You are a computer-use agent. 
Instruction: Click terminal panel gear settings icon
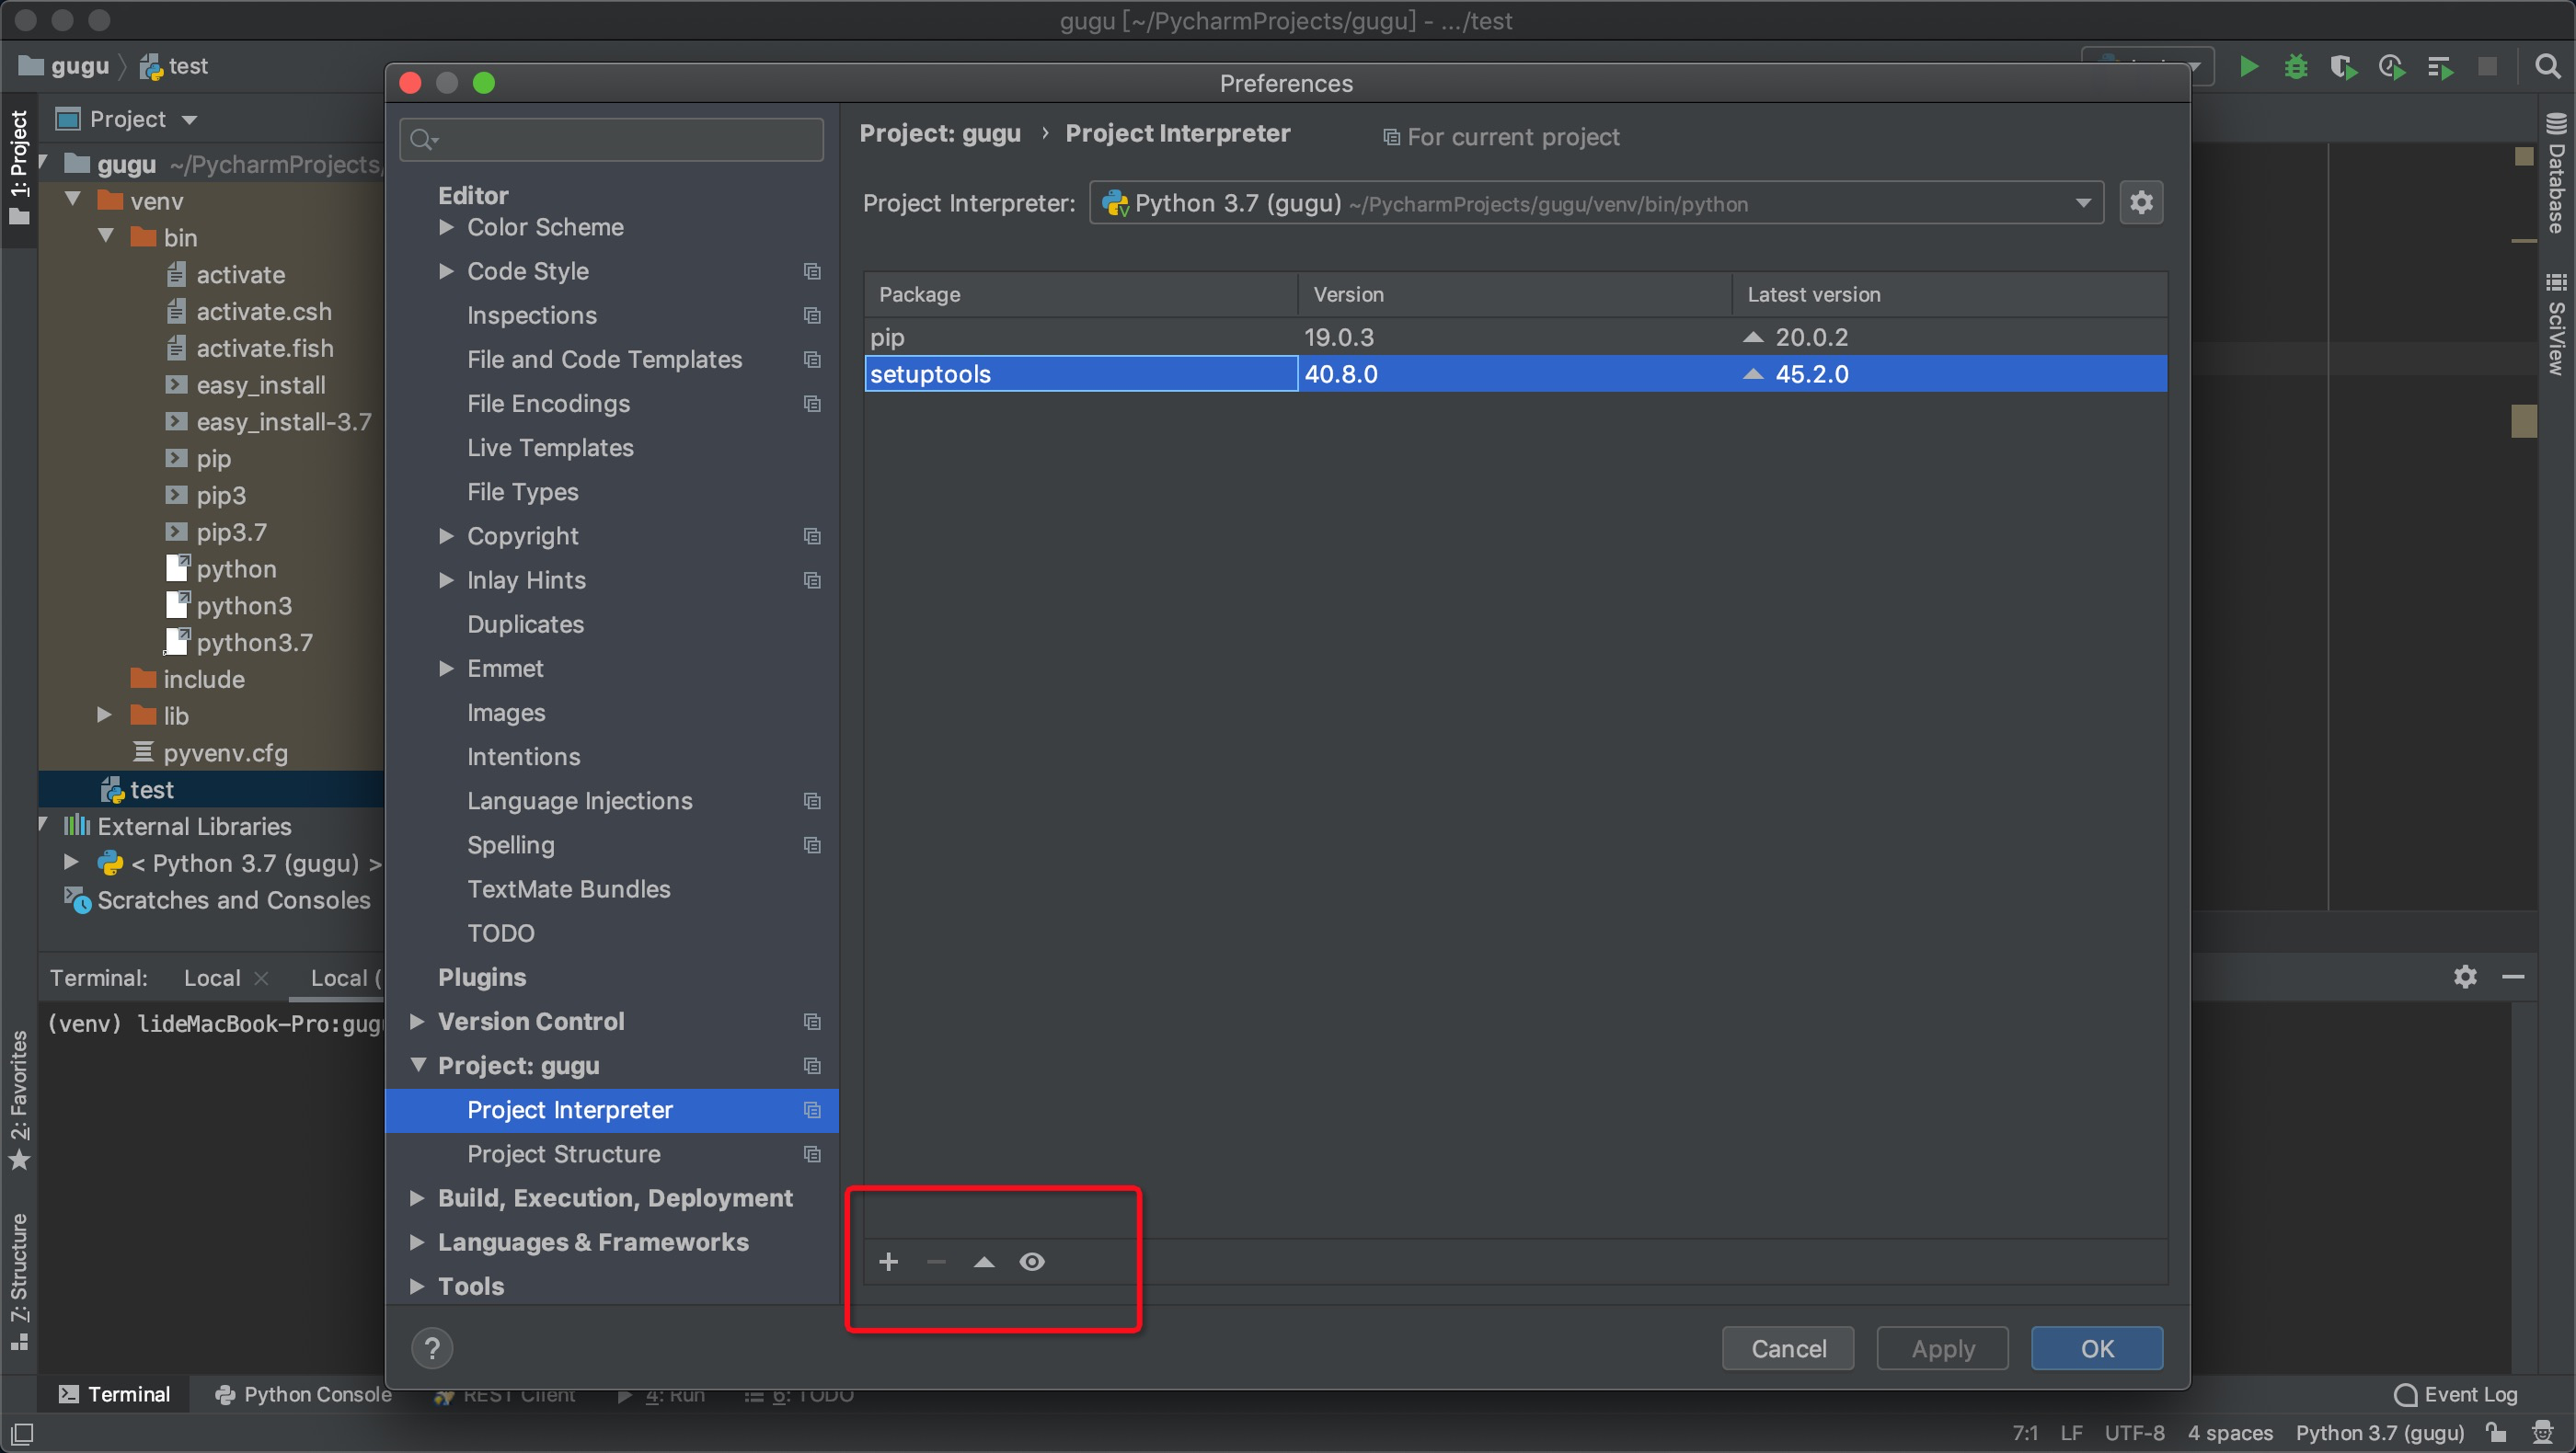2465,977
